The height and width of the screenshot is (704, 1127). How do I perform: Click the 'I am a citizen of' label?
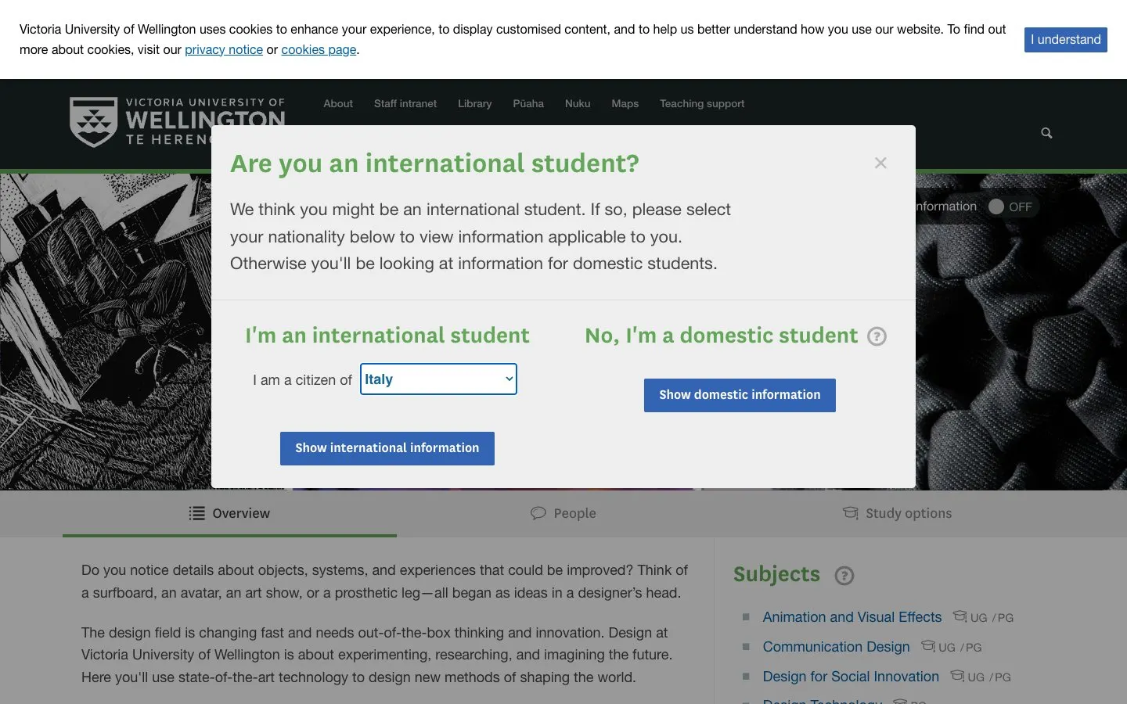(302, 380)
